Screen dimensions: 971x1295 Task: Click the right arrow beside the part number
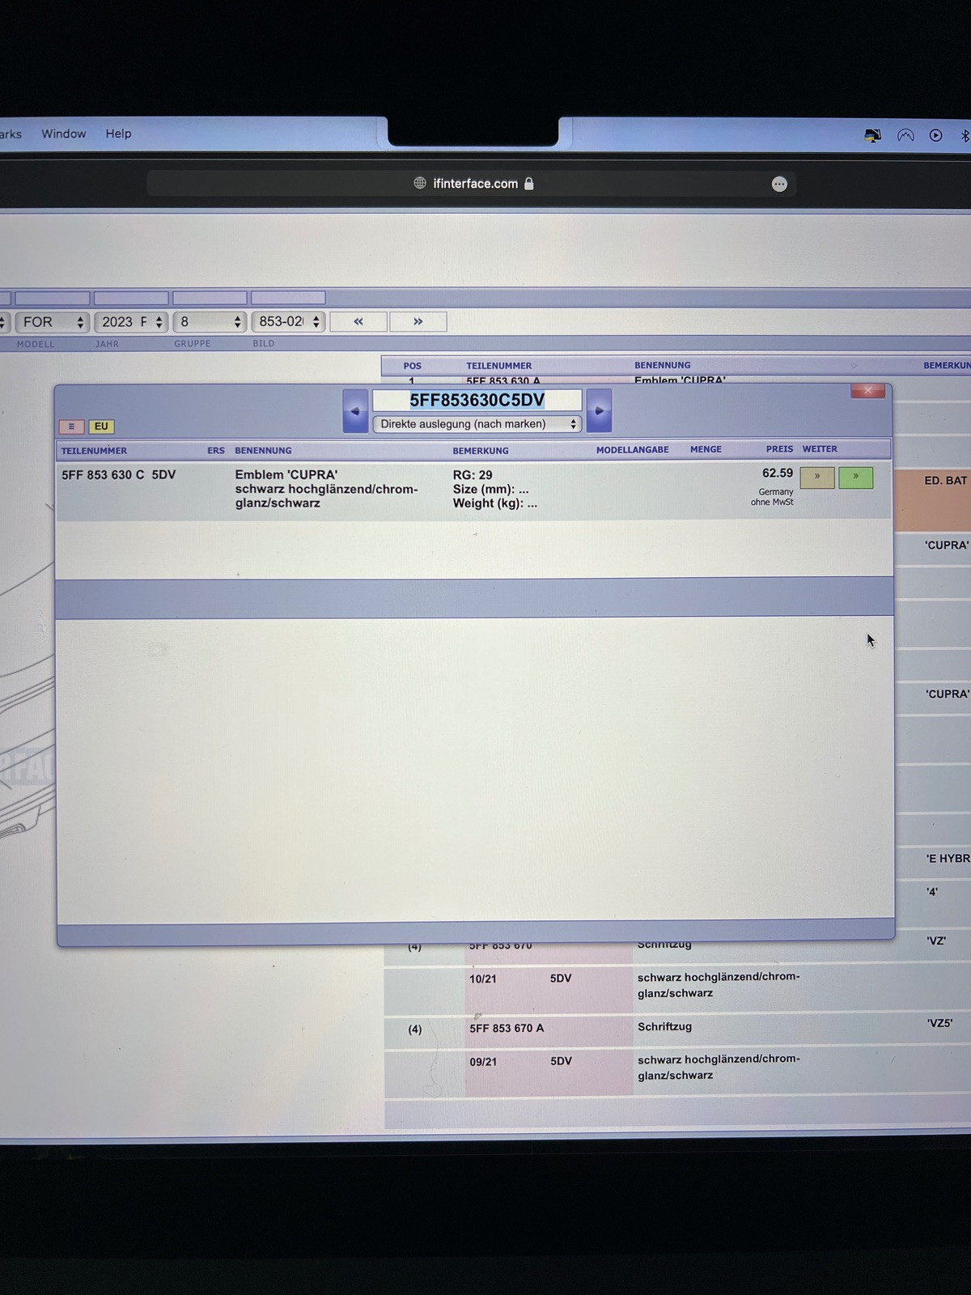coord(599,411)
